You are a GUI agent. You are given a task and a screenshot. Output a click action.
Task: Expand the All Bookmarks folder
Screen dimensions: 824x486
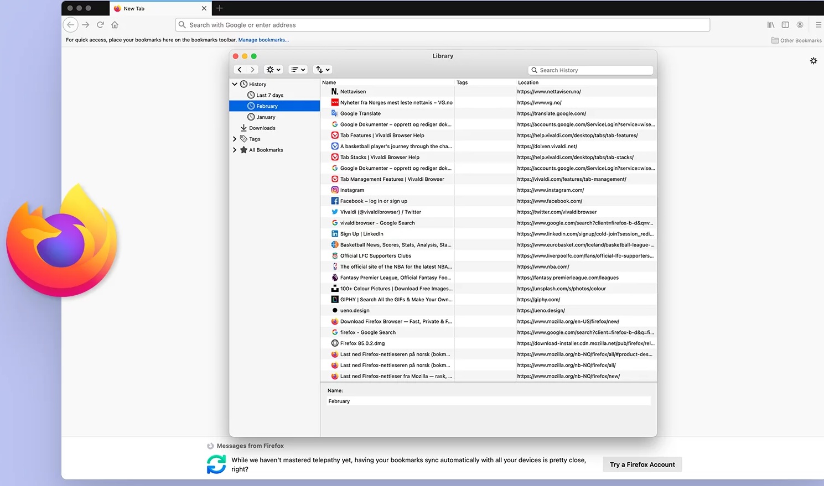[235, 150]
